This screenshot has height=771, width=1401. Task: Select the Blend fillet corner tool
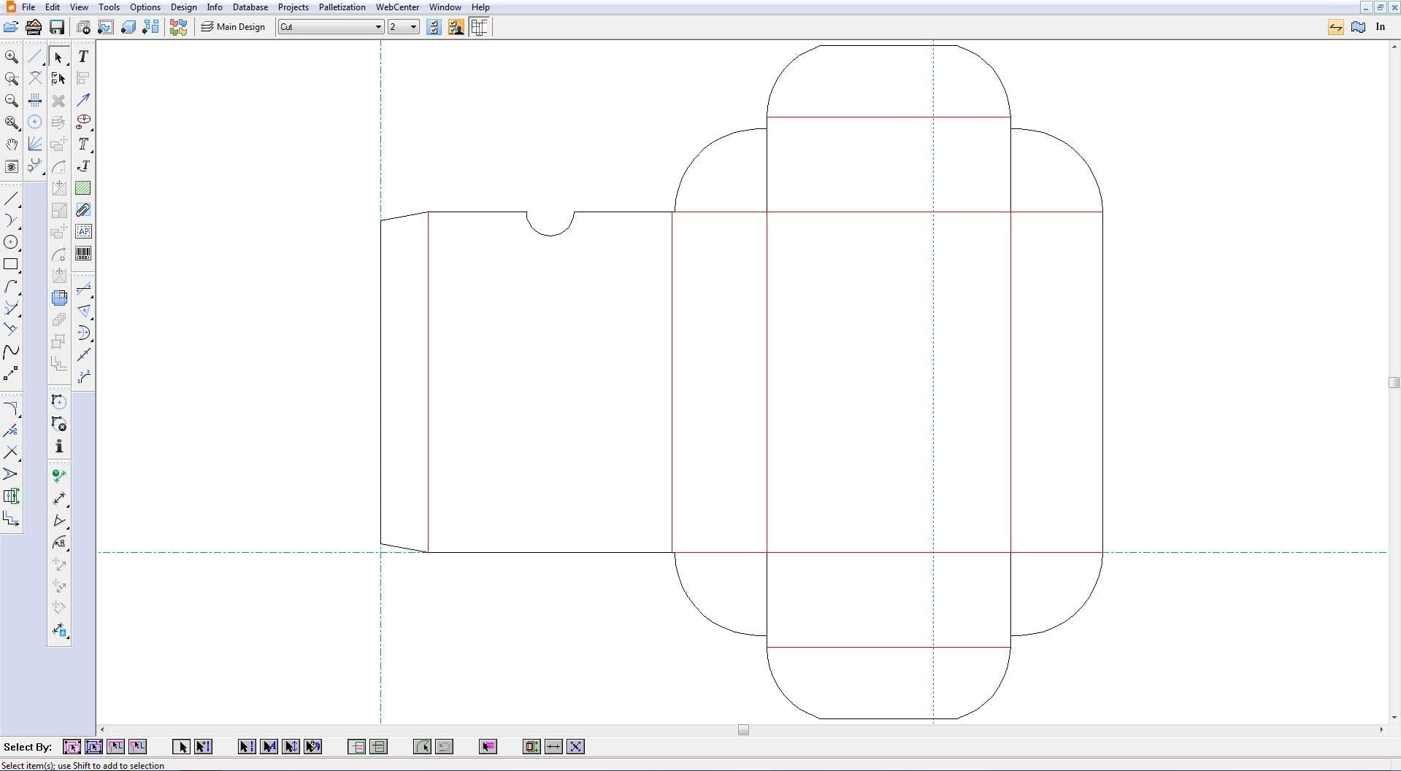pos(12,408)
